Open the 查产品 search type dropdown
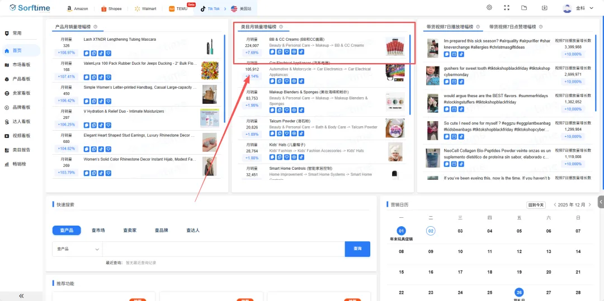 coord(77,249)
